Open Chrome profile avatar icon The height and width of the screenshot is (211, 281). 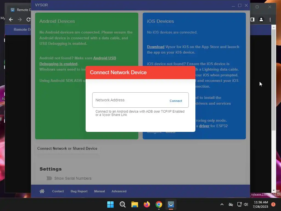point(261,20)
